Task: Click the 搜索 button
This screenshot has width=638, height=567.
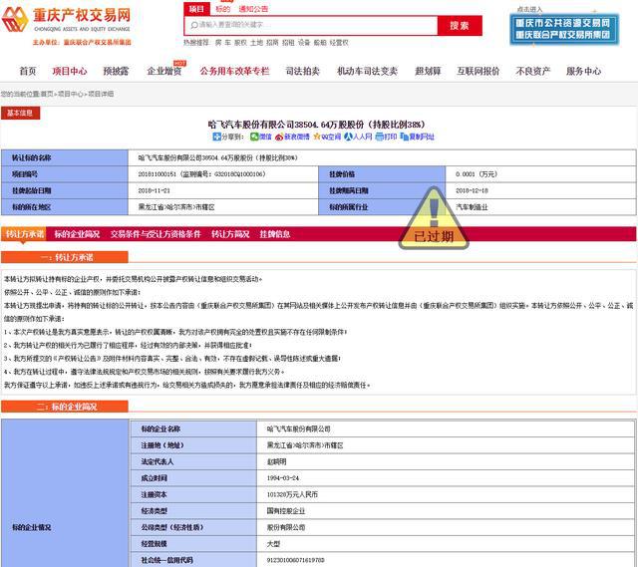Action: coord(460,25)
